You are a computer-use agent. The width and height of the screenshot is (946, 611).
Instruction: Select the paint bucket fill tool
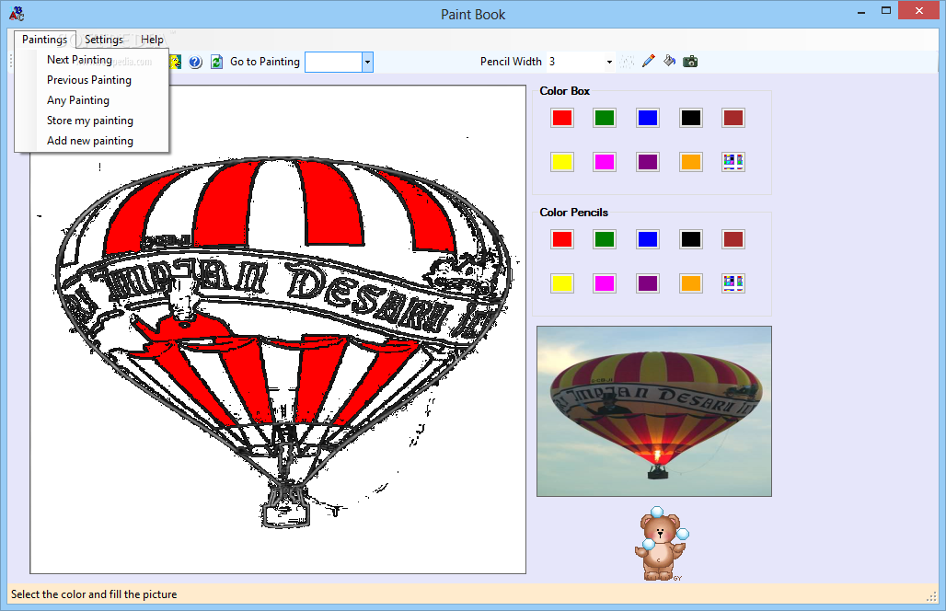click(669, 61)
